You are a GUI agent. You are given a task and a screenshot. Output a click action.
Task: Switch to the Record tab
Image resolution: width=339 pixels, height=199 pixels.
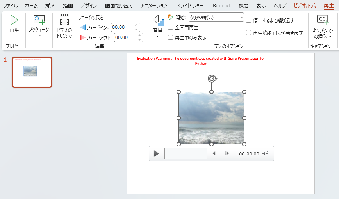point(221,5)
